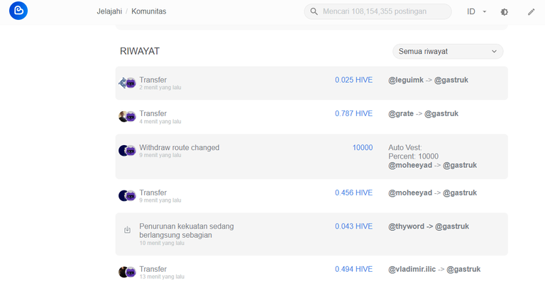Click the Withdraw route changed label
Viewport: 545px width, 286px height.
(180, 148)
